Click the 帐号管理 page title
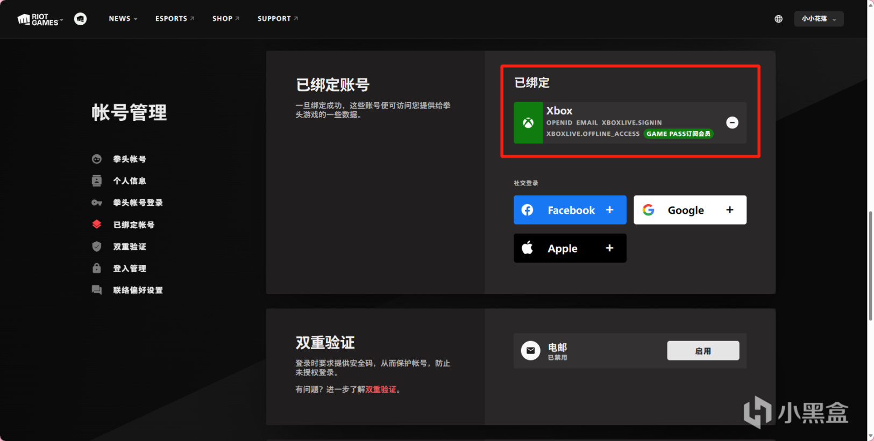The height and width of the screenshot is (441, 874). pyautogui.click(x=129, y=112)
